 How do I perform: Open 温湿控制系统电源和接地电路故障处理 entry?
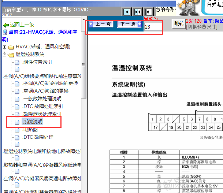pyautogui.click(x=42, y=151)
